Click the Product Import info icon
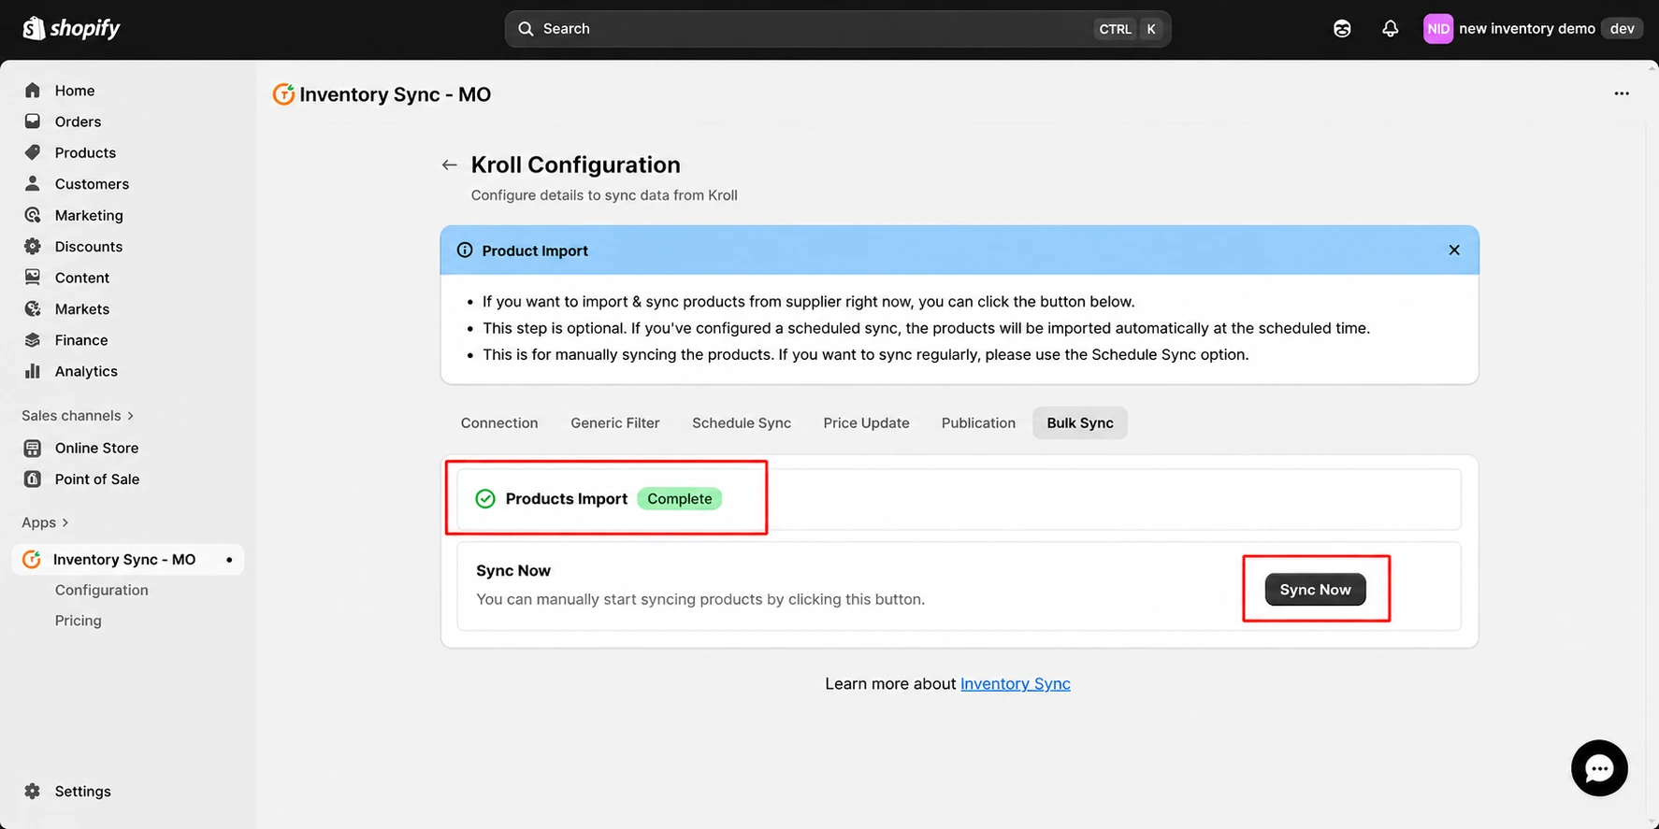Viewport: 1659px width, 829px height. [x=465, y=250]
